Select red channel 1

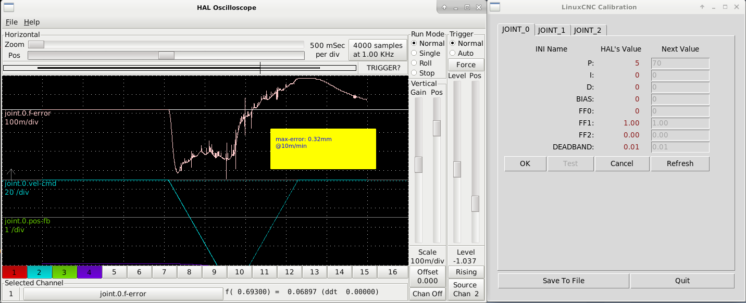(x=15, y=272)
